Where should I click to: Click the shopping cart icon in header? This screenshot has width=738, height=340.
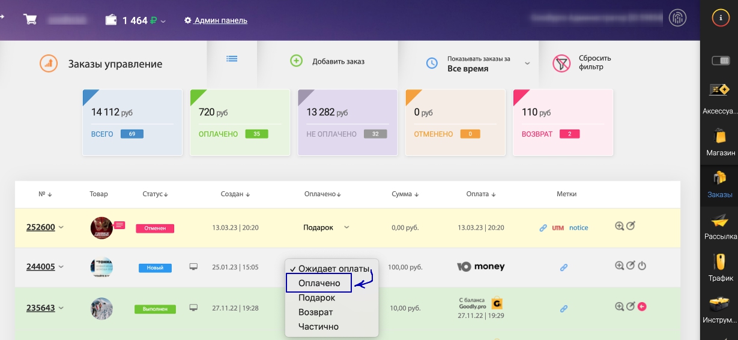(x=30, y=19)
